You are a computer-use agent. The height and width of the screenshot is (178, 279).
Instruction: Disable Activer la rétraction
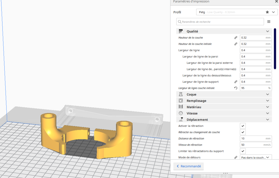click(243, 126)
